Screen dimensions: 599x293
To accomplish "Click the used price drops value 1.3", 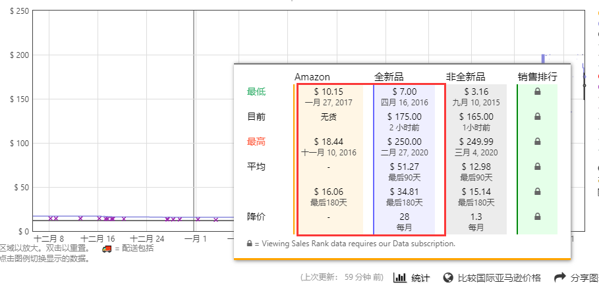I will [476, 217].
